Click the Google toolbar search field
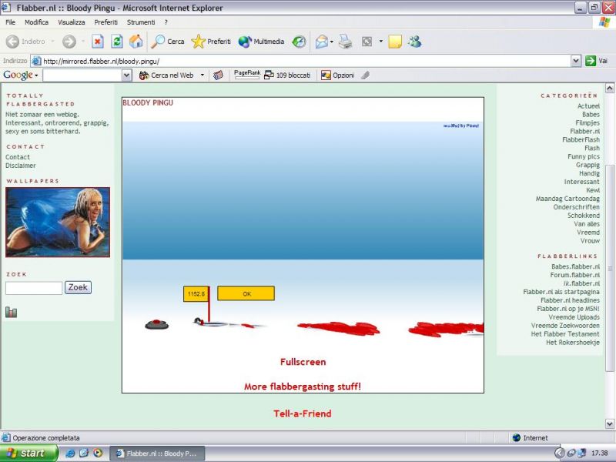The height and width of the screenshot is (462, 616). 82,75
